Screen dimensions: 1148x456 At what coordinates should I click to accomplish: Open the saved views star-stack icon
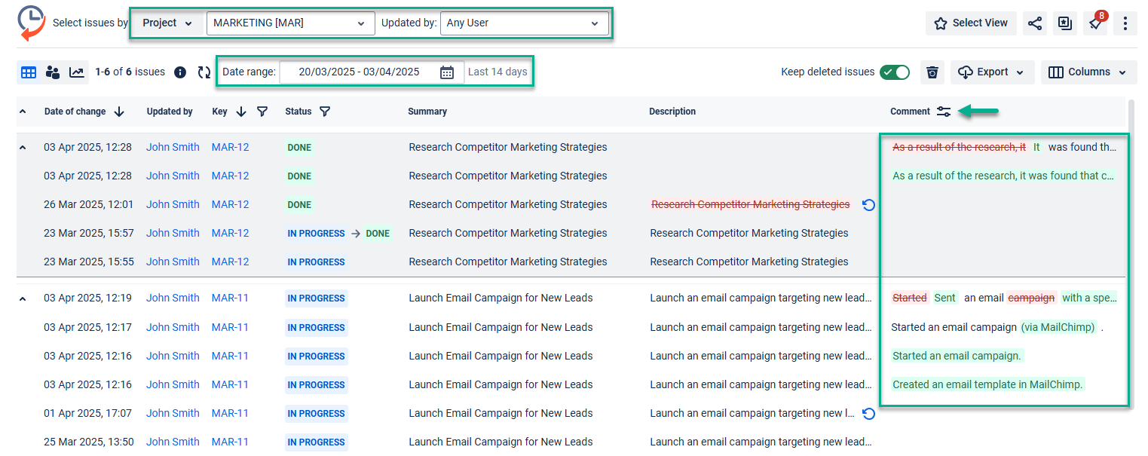click(1065, 23)
